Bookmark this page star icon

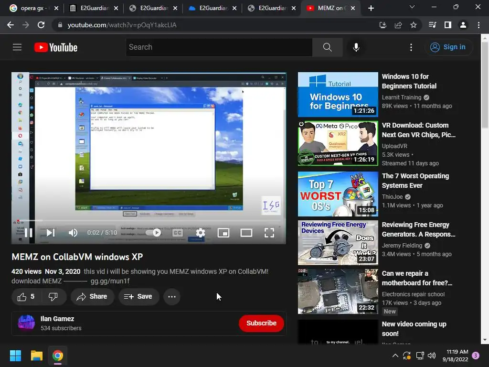pos(414,25)
